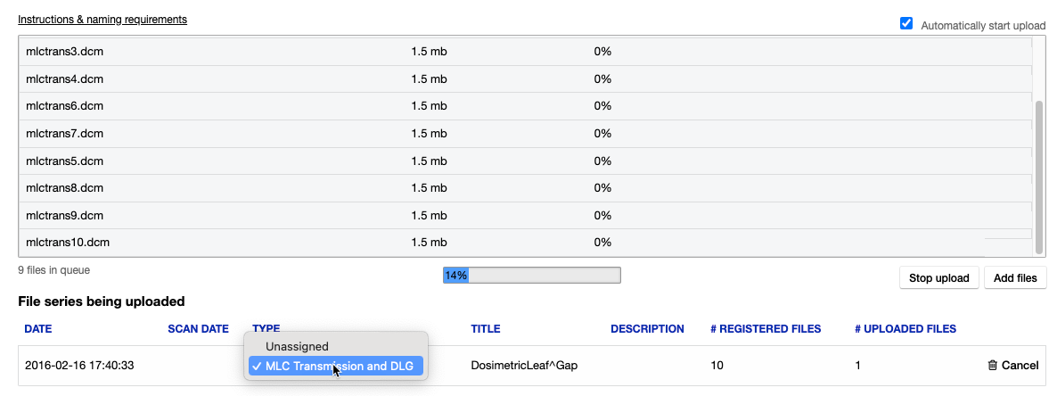Sort by DATE column header
1057x396 pixels.
(38, 329)
